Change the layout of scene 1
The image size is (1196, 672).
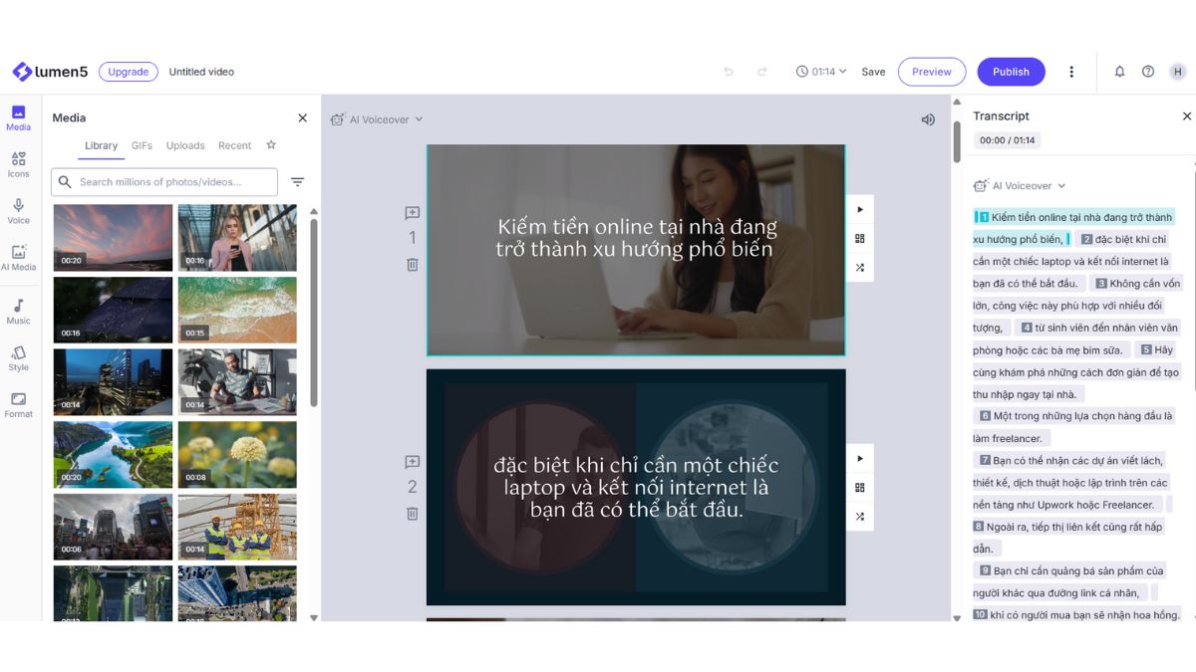click(x=860, y=238)
